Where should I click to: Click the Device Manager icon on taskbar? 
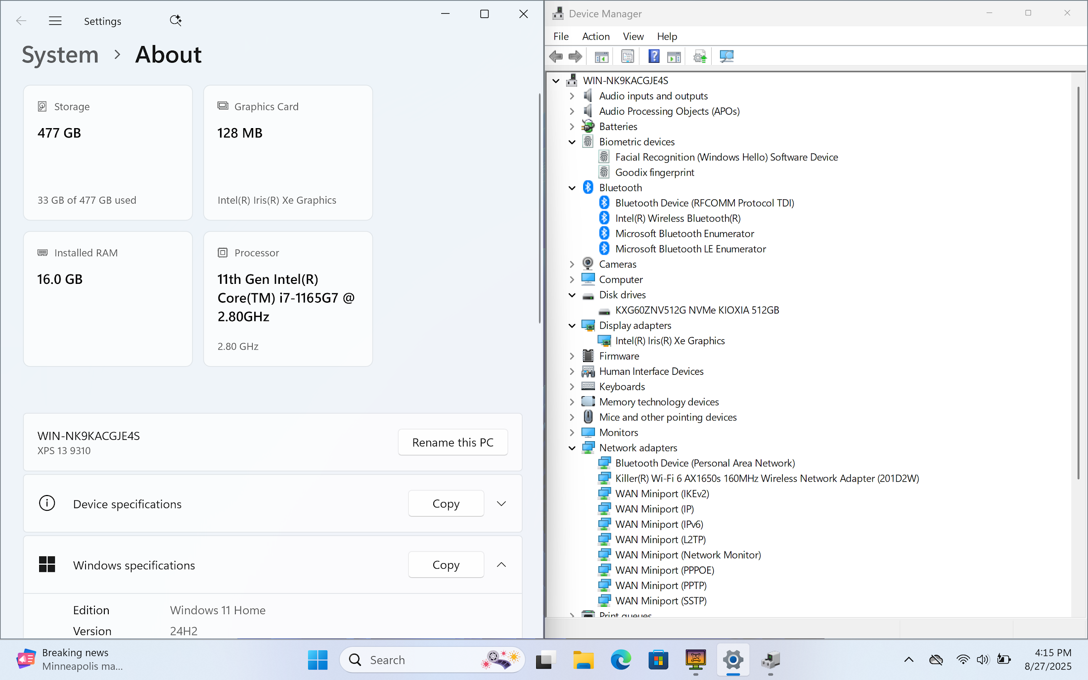[x=771, y=660]
